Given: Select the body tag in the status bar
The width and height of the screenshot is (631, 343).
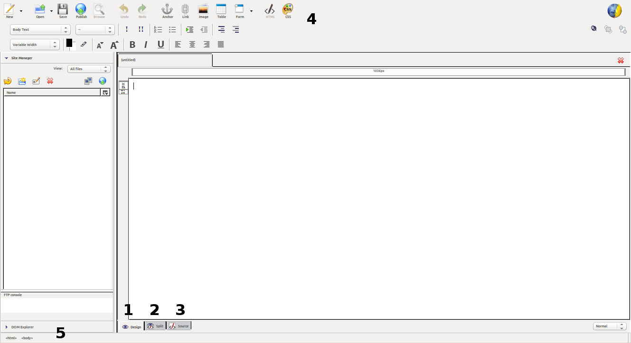Looking at the screenshot, I should click(27, 338).
